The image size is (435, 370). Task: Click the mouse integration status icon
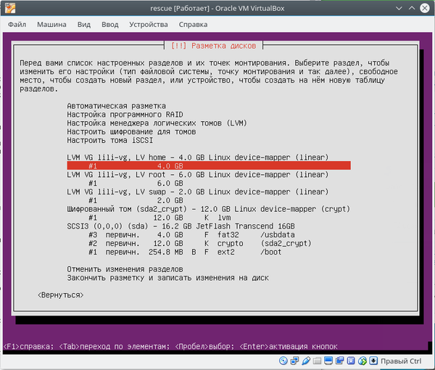point(362,361)
